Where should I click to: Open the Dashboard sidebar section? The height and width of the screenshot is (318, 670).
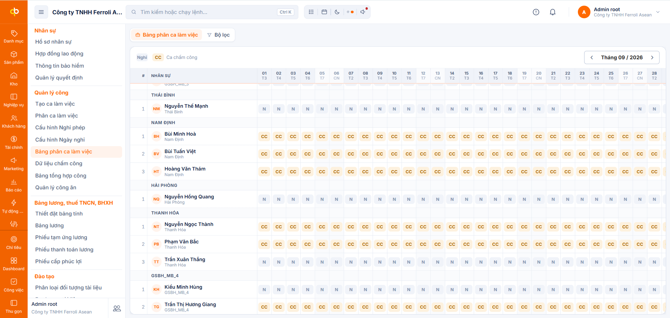[14, 264]
